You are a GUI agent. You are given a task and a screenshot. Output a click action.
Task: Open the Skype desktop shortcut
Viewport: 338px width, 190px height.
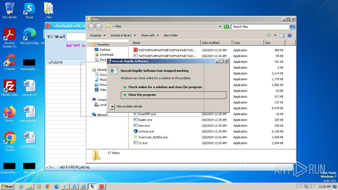(29, 11)
